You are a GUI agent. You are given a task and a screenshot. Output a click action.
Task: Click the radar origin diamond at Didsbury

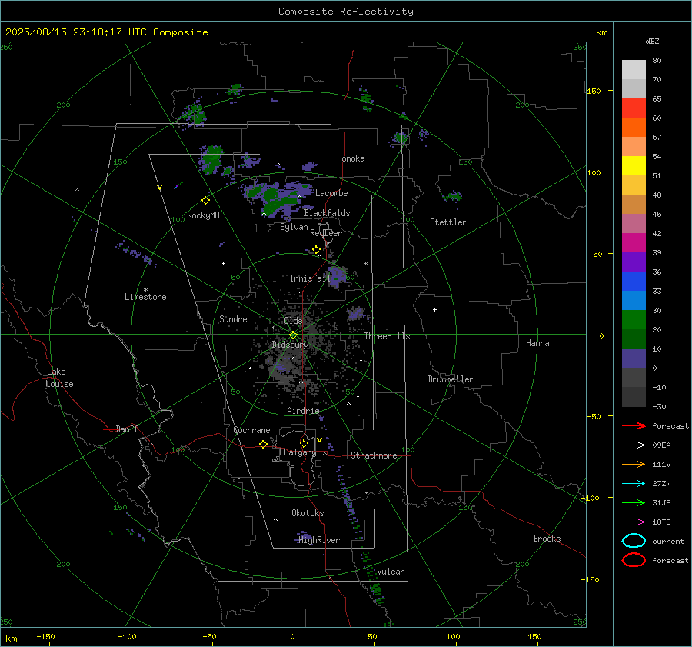coord(293,335)
